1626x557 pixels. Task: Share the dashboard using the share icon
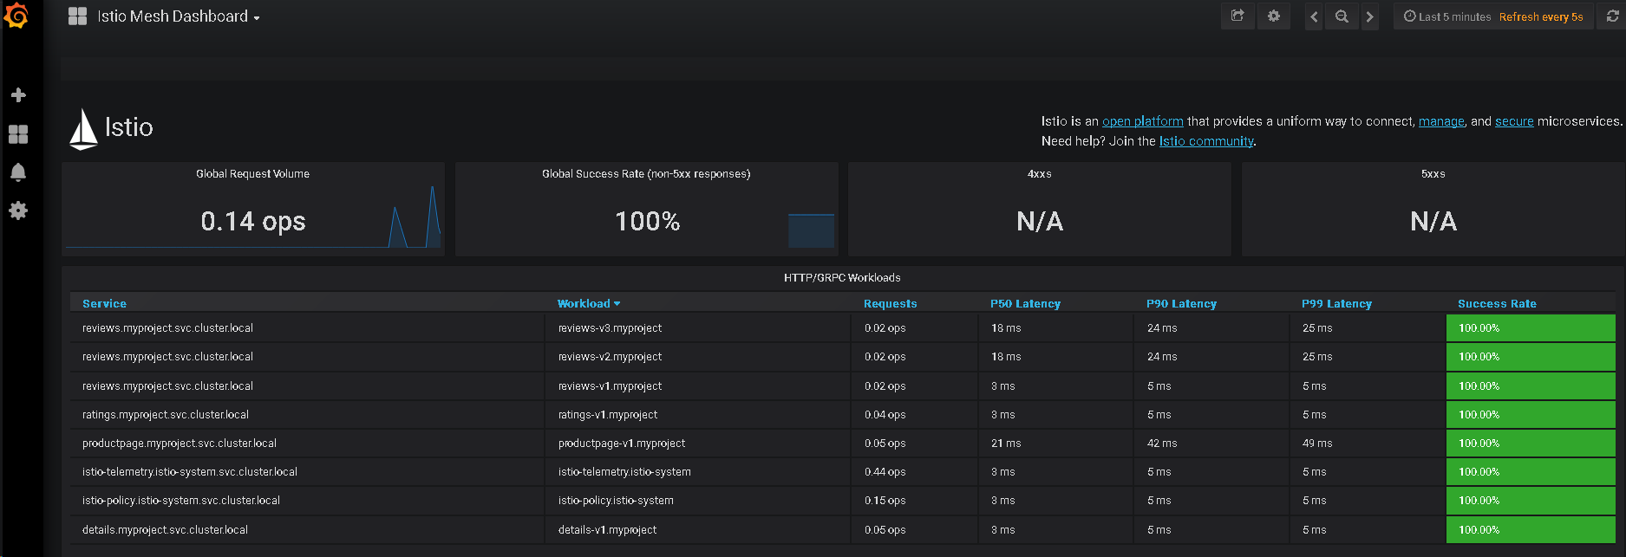[1237, 16]
